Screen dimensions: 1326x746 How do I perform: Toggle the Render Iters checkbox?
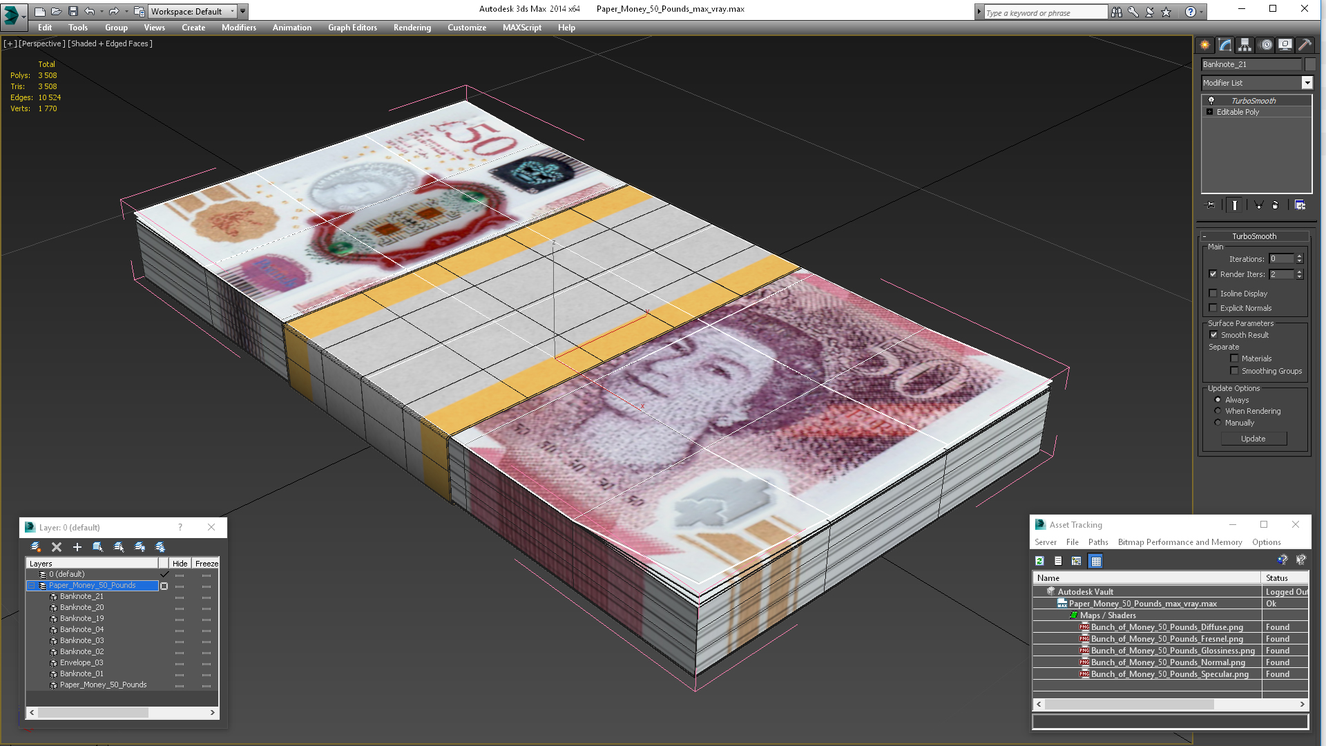pyautogui.click(x=1213, y=274)
